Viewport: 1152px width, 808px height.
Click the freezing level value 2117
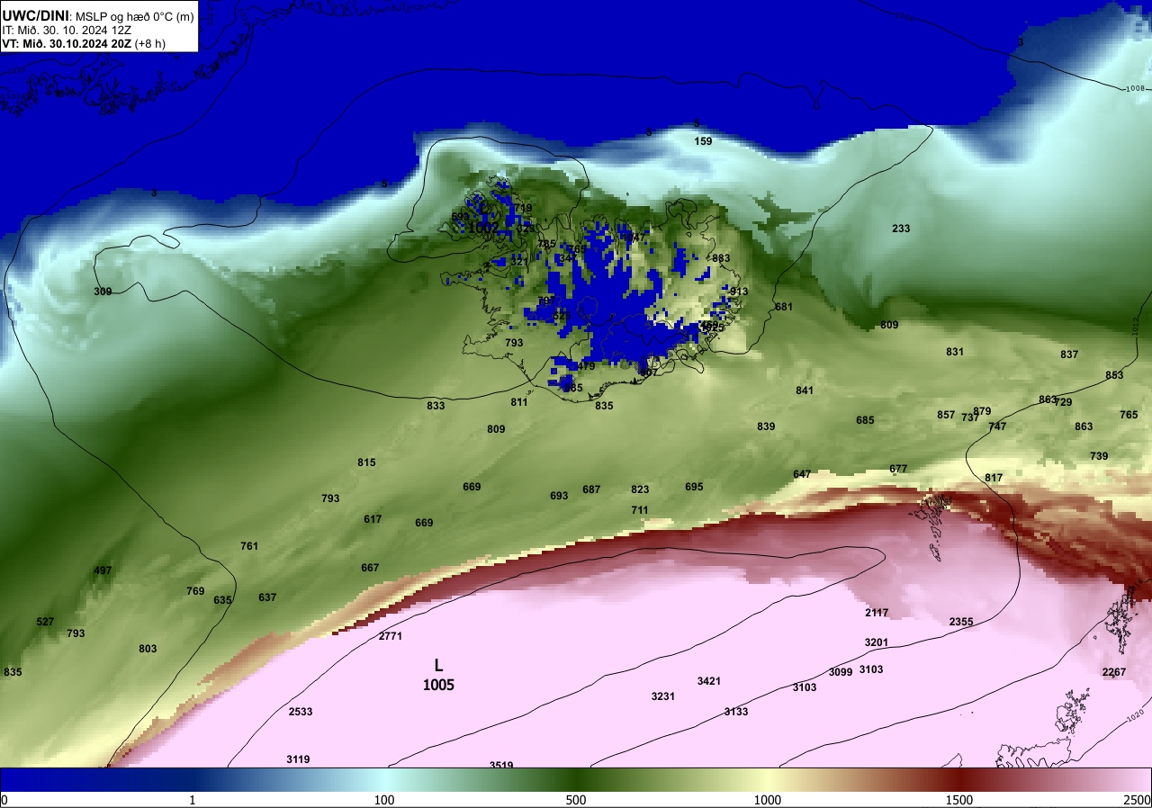877,613
